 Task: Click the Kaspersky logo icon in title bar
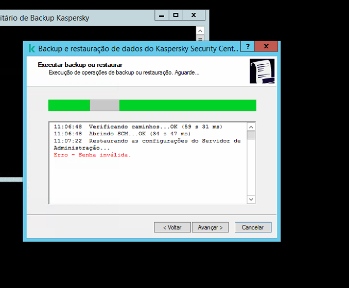(x=32, y=48)
